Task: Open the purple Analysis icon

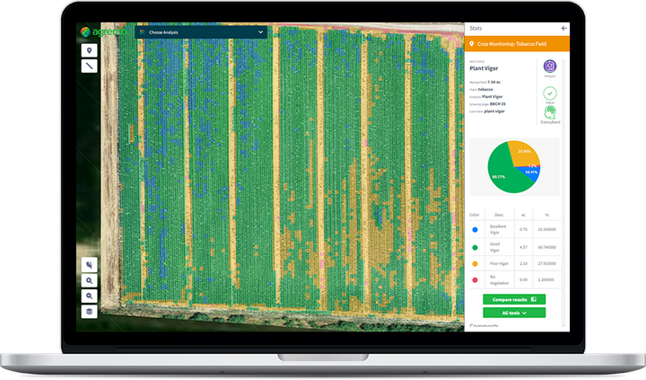Action: pos(550,66)
